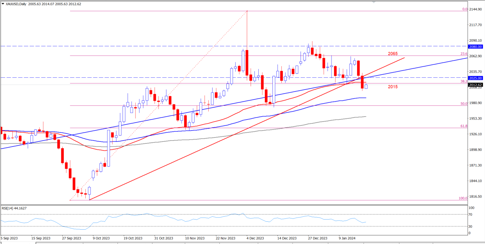
Task: Click 2144.90 on the price scale
Action: pos(476,9)
